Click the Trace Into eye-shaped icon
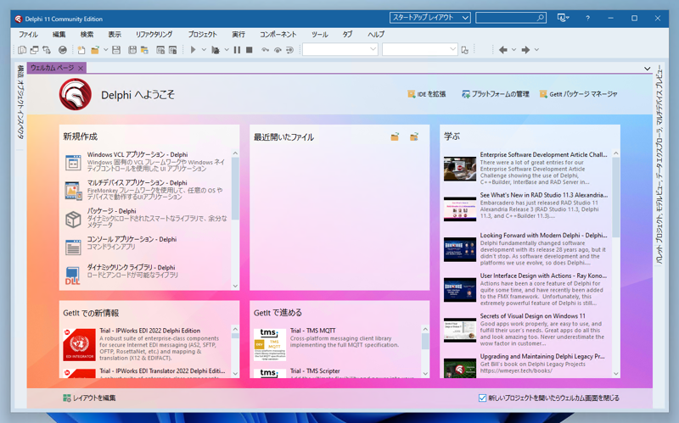The width and height of the screenshot is (679, 423). point(278,50)
